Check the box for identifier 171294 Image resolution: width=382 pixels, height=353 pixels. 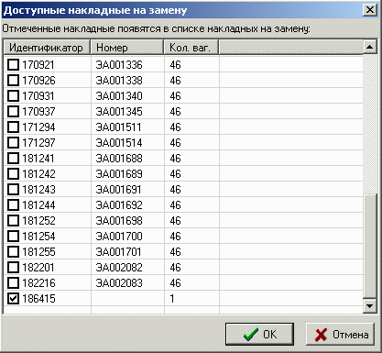pyautogui.click(x=13, y=127)
